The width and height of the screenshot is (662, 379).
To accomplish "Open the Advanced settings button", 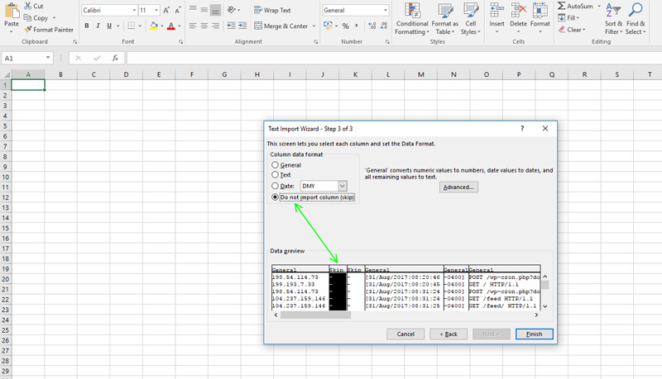I will [458, 187].
